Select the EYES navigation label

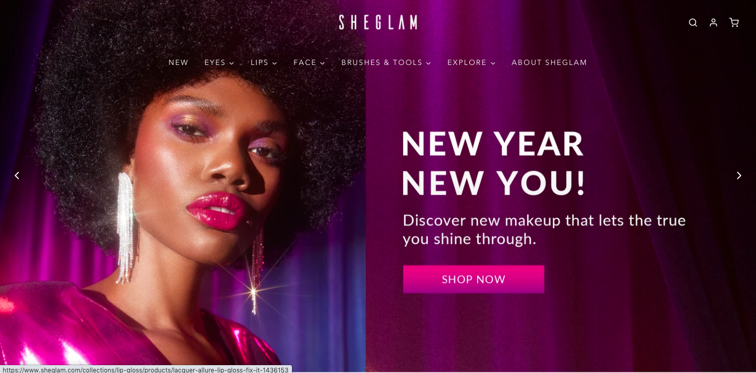coord(215,62)
